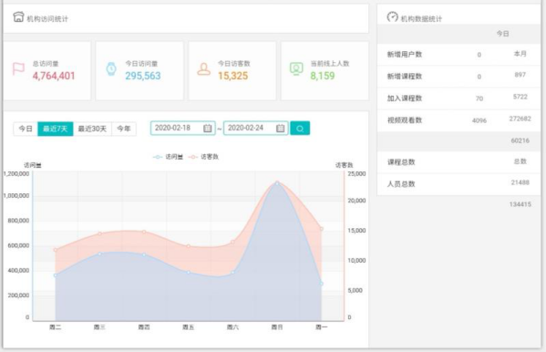
Task: Click the 新增课程数 row label
Action: (x=405, y=77)
